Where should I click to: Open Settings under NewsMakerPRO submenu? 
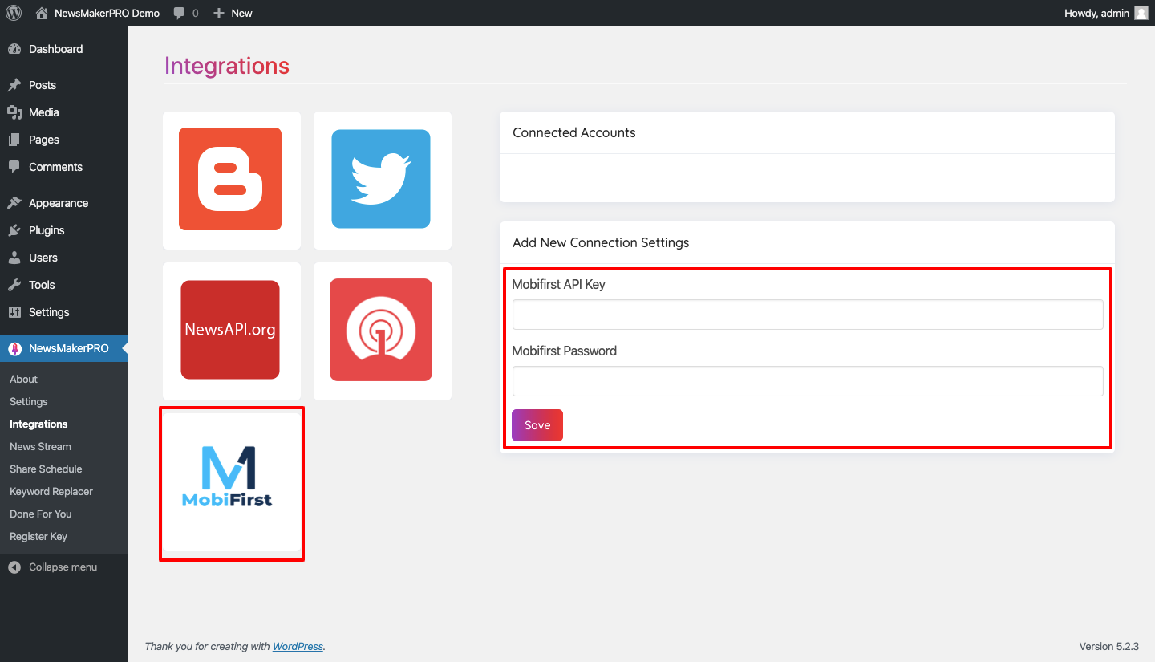point(29,401)
